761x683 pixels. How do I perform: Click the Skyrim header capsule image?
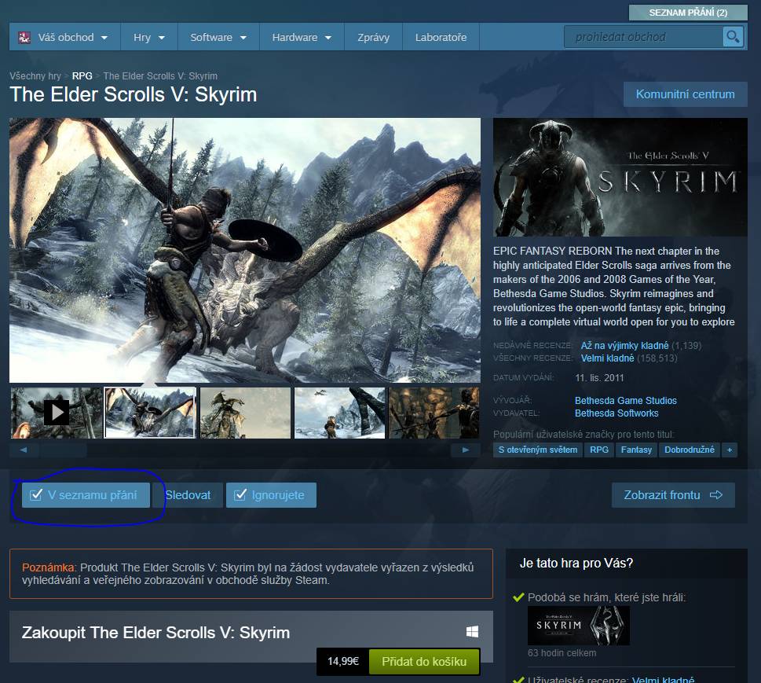pos(620,177)
